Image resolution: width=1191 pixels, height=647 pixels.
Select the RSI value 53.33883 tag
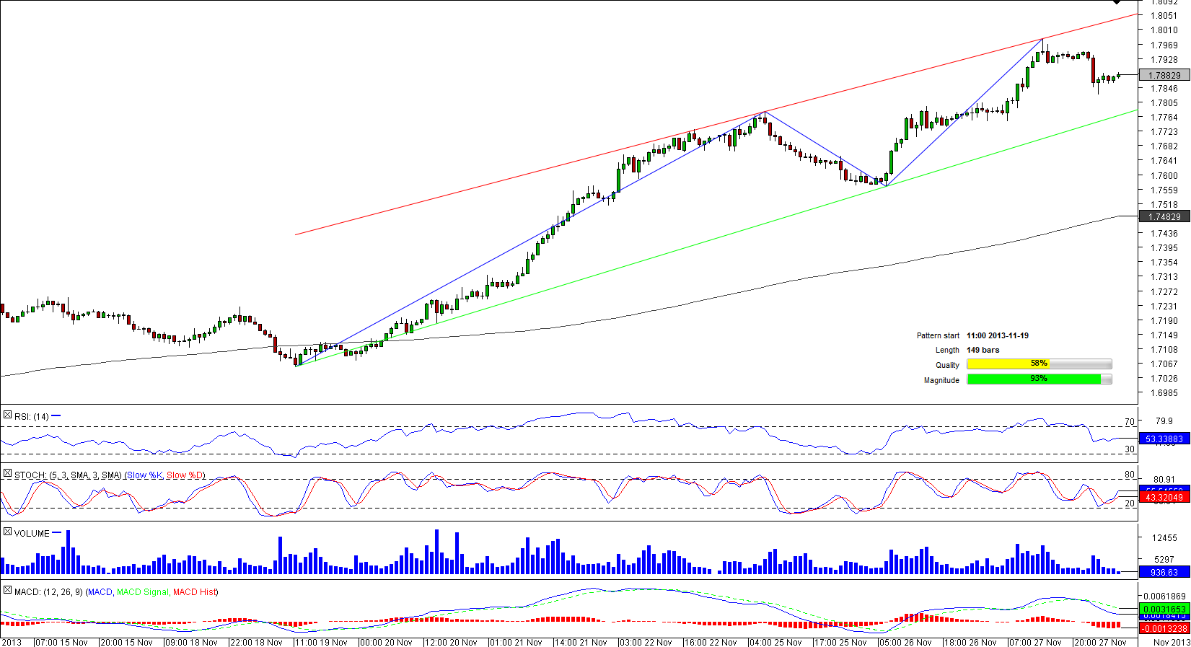click(1164, 439)
